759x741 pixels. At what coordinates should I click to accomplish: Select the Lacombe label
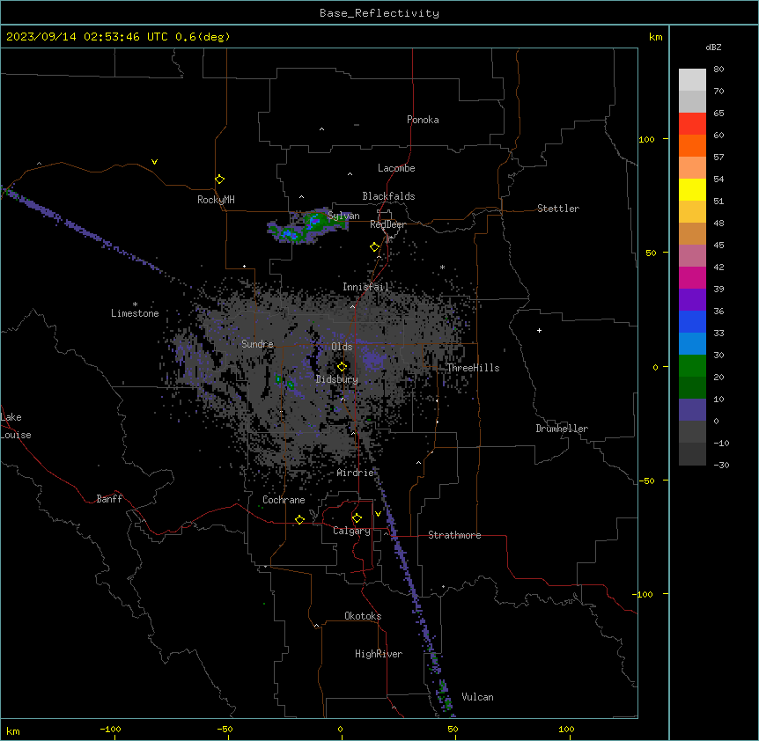396,168
